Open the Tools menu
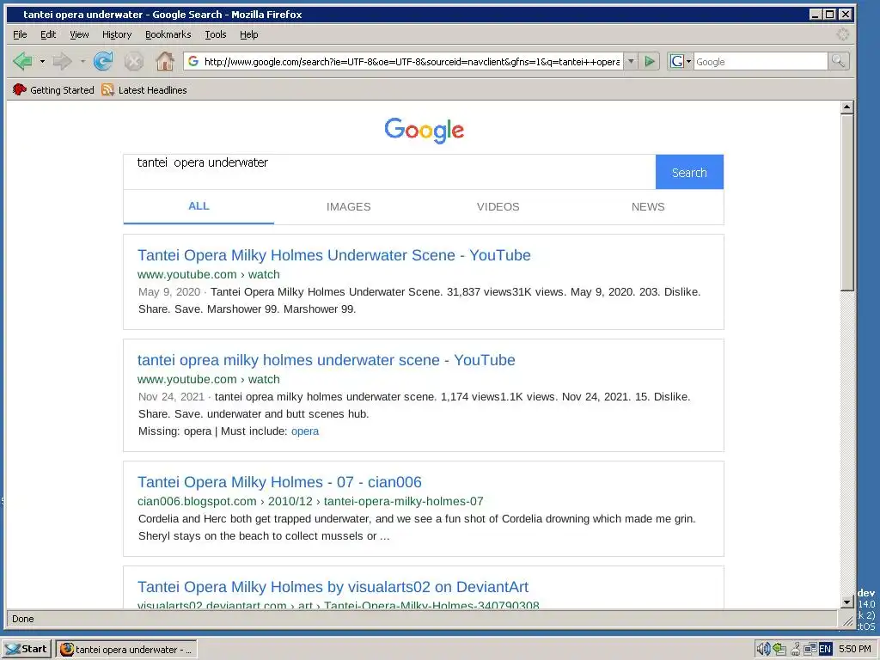This screenshot has width=880, height=660. pyautogui.click(x=216, y=34)
